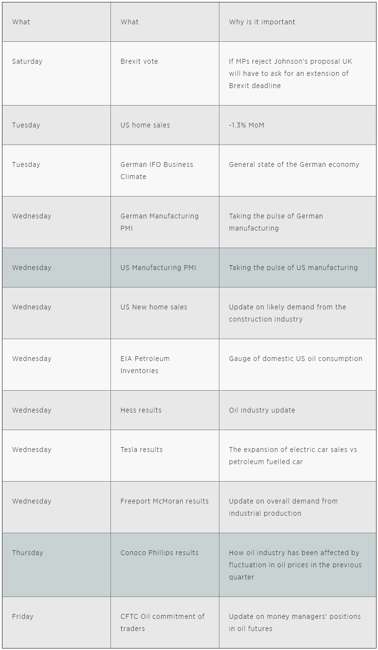Screen dimensions: 378x650
Task: Click the US New home sales cell
Action: pos(165,313)
